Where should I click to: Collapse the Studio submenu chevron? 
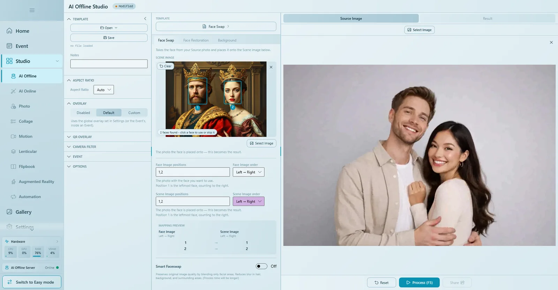point(57,61)
